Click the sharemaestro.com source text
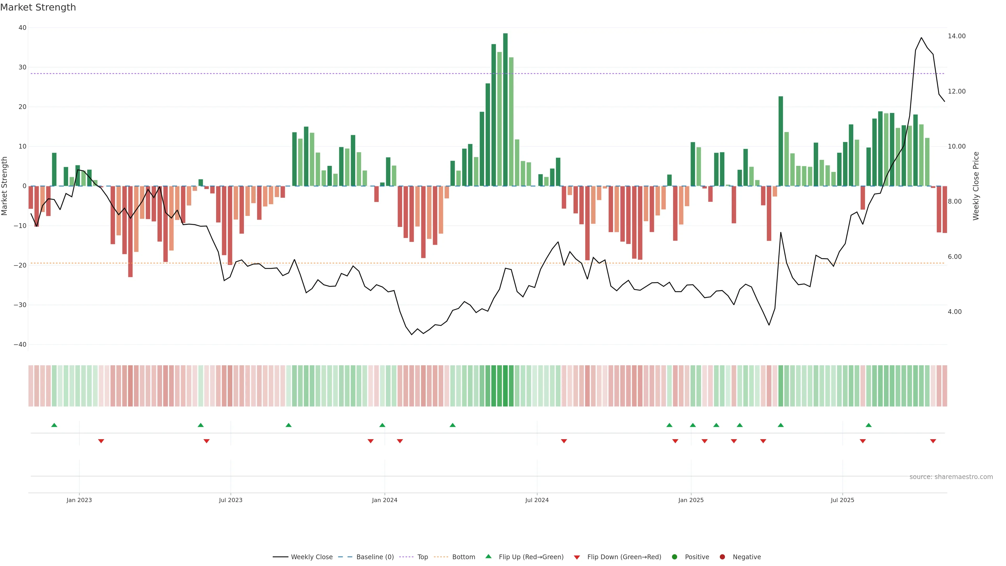The height and width of the screenshot is (566, 1006). click(x=951, y=477)
